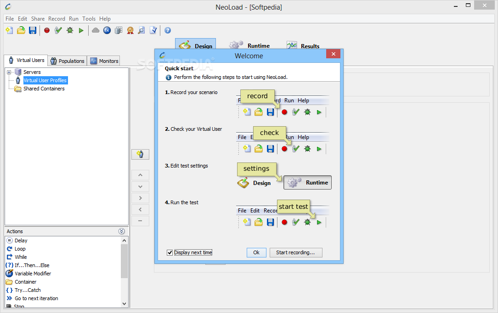Click the document checklist toolbar icon

click(x=153, y=30)
